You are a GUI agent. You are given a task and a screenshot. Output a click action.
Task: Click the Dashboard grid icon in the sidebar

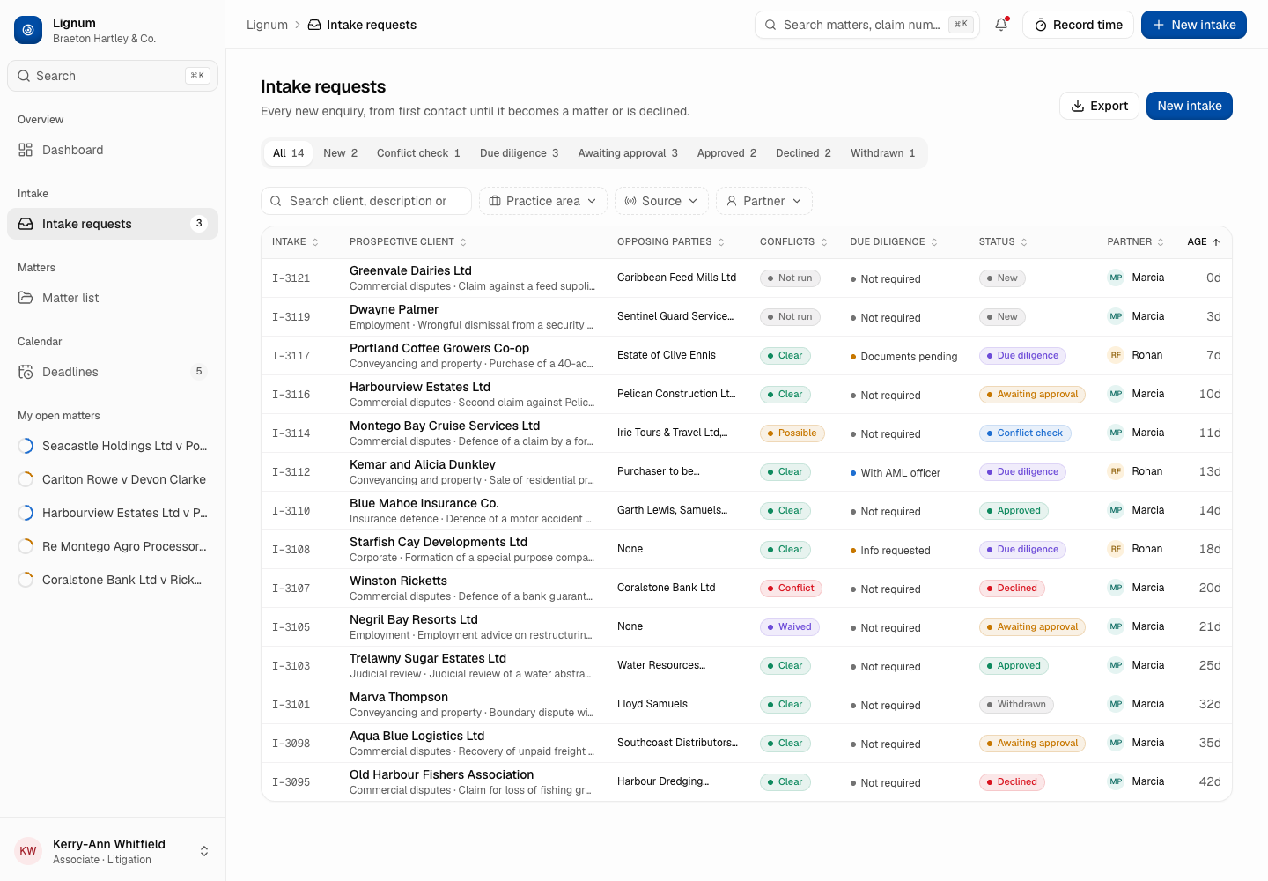tap(26, 150)
